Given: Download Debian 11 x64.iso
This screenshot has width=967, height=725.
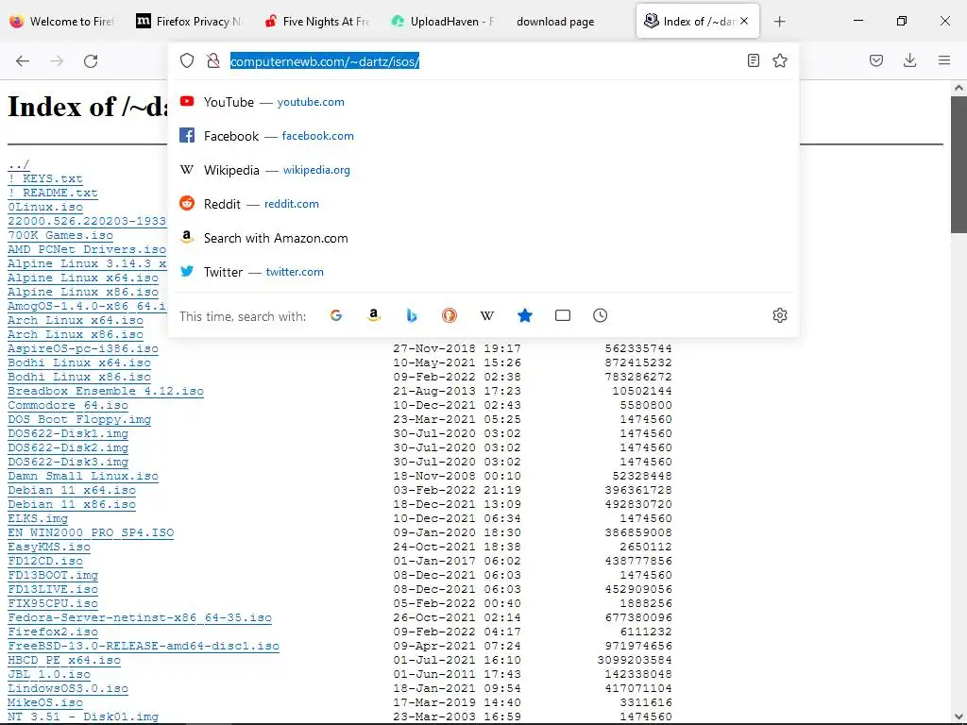Looking at the screenshot, I should 72,491.
